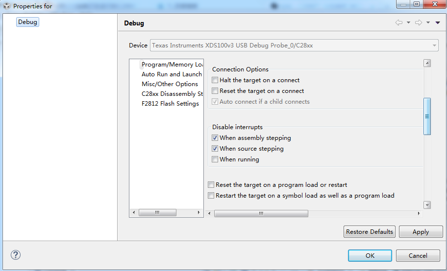Click the back navigation arrow

point(398,23)
